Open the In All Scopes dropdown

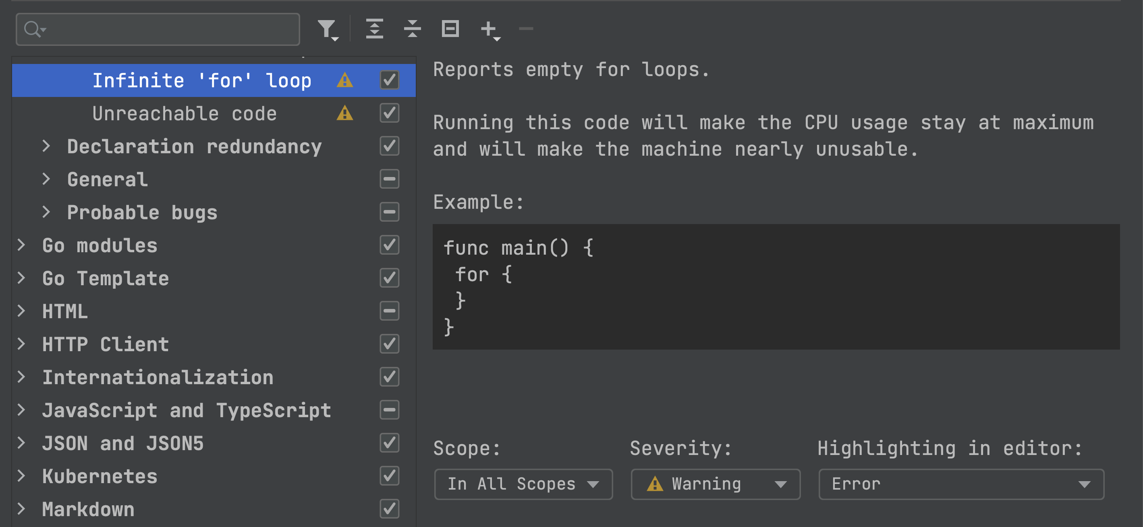523,484
